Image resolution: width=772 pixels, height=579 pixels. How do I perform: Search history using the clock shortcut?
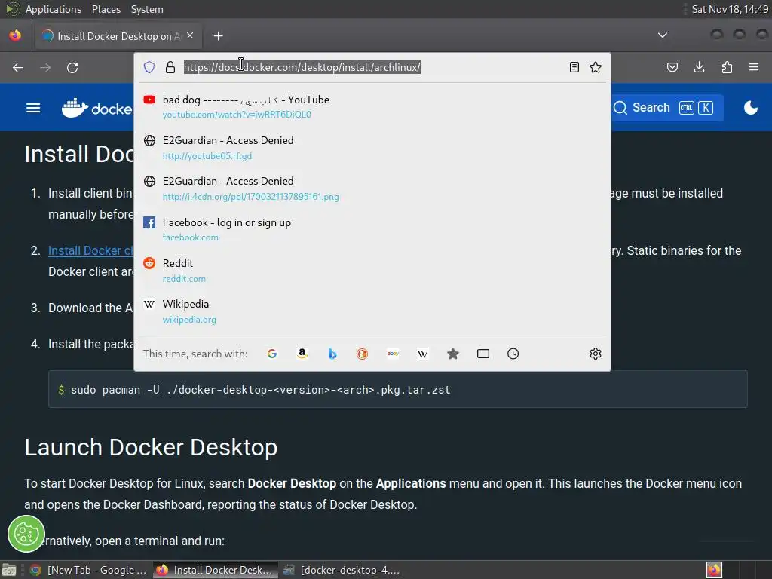click(513, 354)
